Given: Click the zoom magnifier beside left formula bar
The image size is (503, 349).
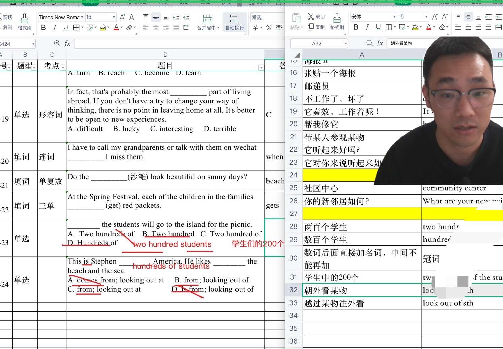Looking at the screenshot, I should pos(57,43).
